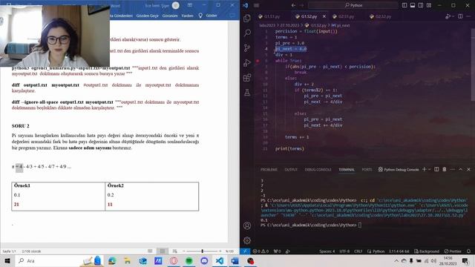475x267 pixels.
Task: Open the PROBLEMS panel tab
Action: click(269, 170)
